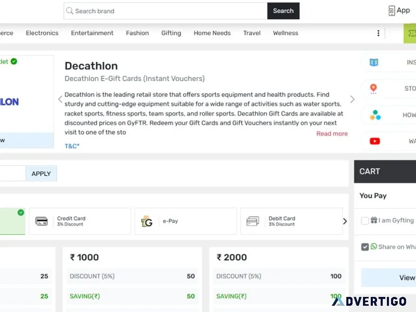Click the View cart button
The height and width of the screenshot is (312, 416).
388,278
